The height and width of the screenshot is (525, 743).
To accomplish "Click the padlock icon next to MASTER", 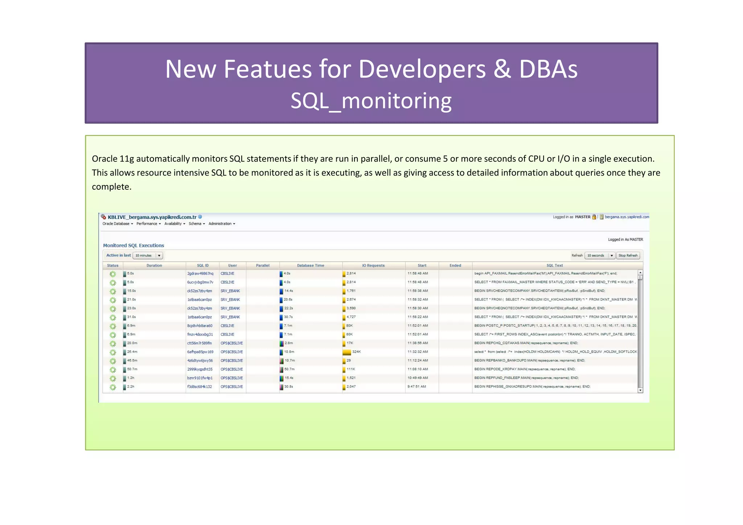I will 594,217.
